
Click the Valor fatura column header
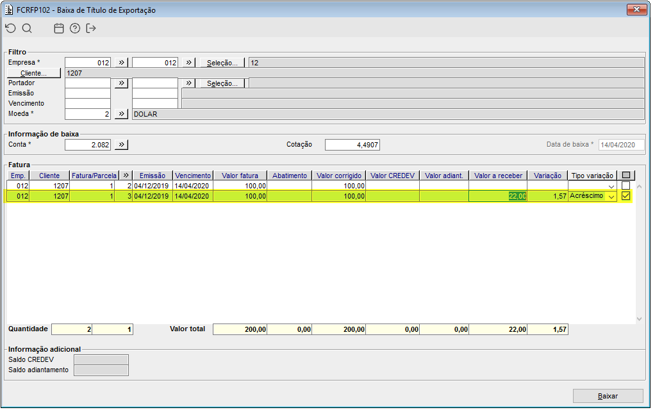(x=240, y=176)
